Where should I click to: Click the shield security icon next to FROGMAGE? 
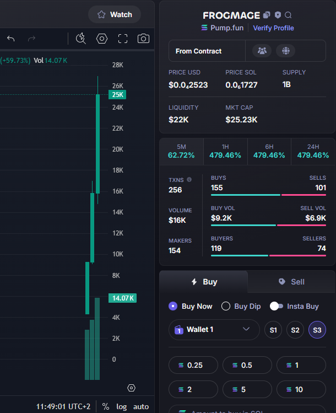[278, 15]
